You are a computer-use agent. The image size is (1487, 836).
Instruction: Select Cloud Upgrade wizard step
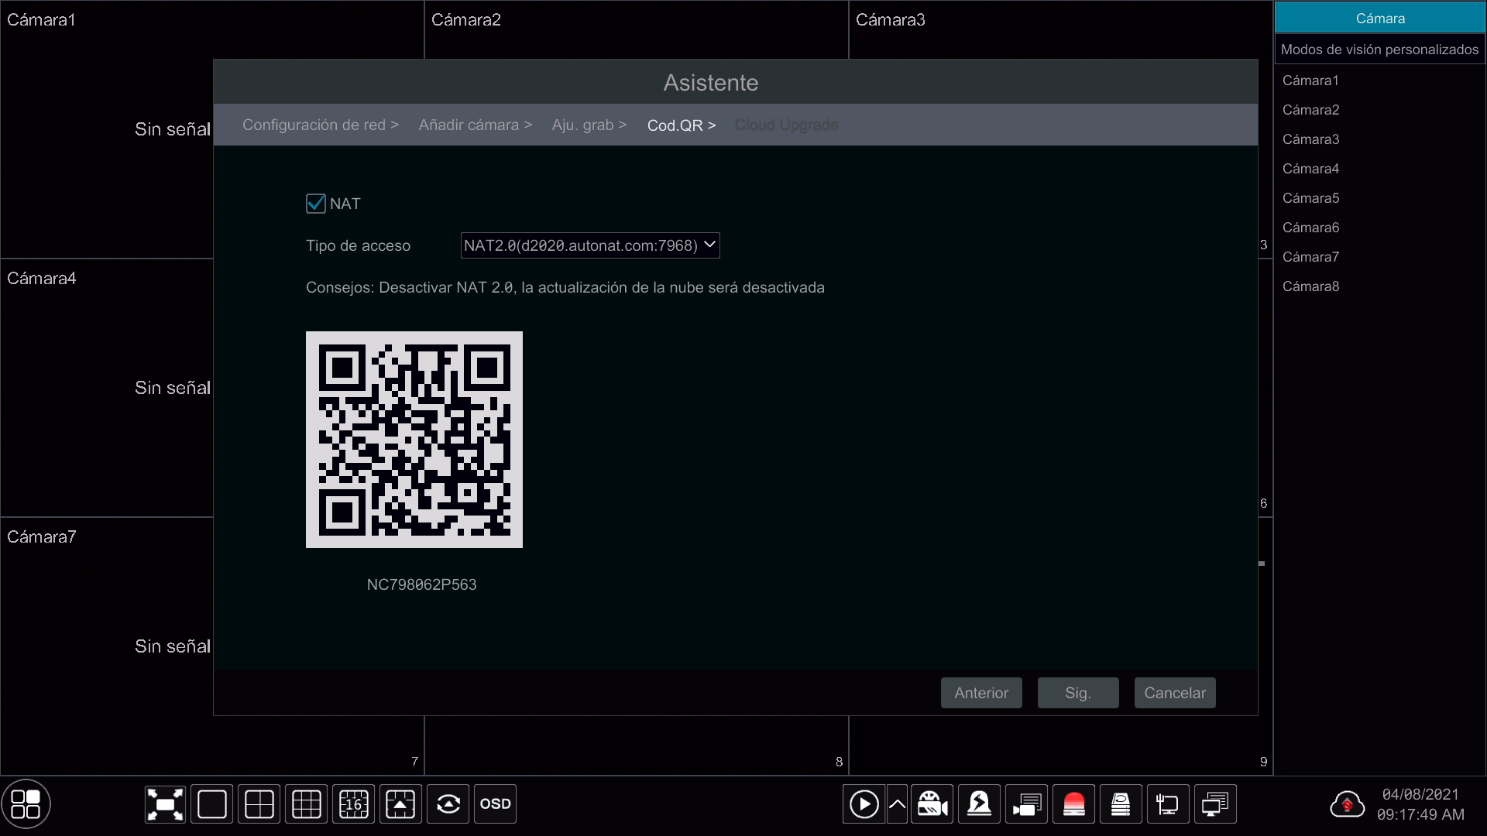point(786,125)
